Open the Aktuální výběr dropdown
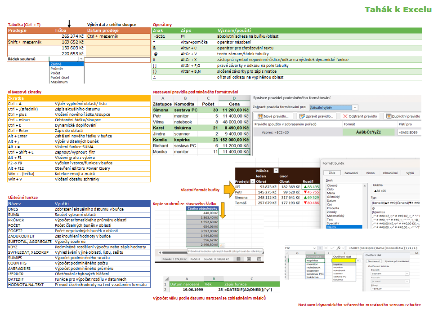This screenshot has height=313, width=438. 355,107
